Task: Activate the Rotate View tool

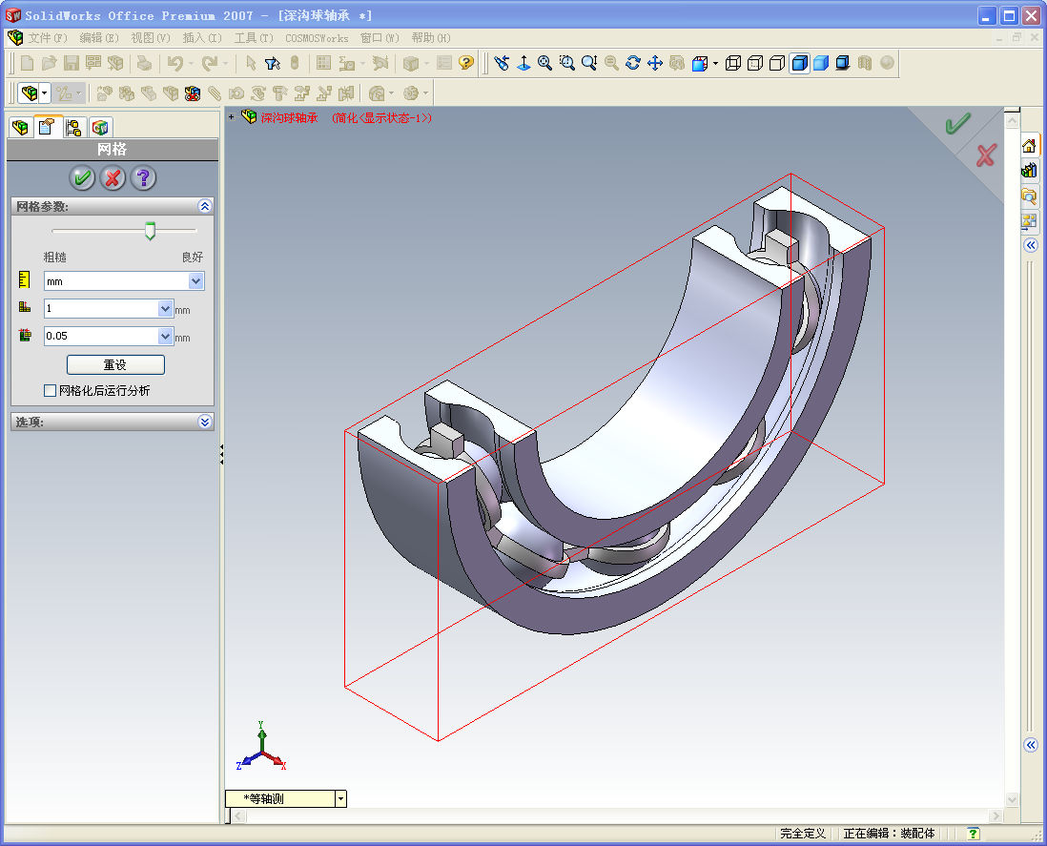Action: (633, 64)
